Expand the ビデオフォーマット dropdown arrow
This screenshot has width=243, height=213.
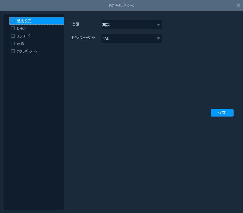click(x=158, y=39)
